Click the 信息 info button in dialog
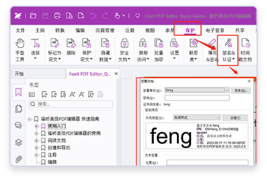Viewport: 267px width, 180px height. tap(241, 91)
